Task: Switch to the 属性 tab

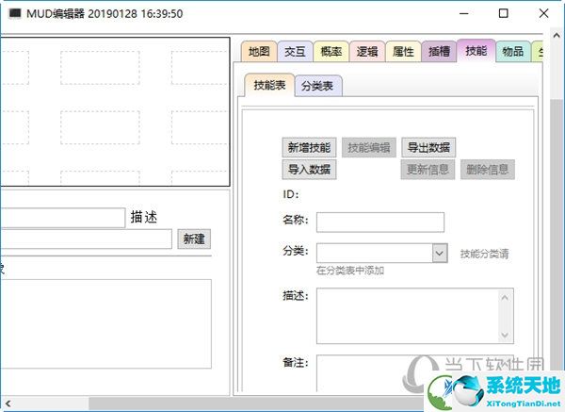Action: [x=403, y=52]
